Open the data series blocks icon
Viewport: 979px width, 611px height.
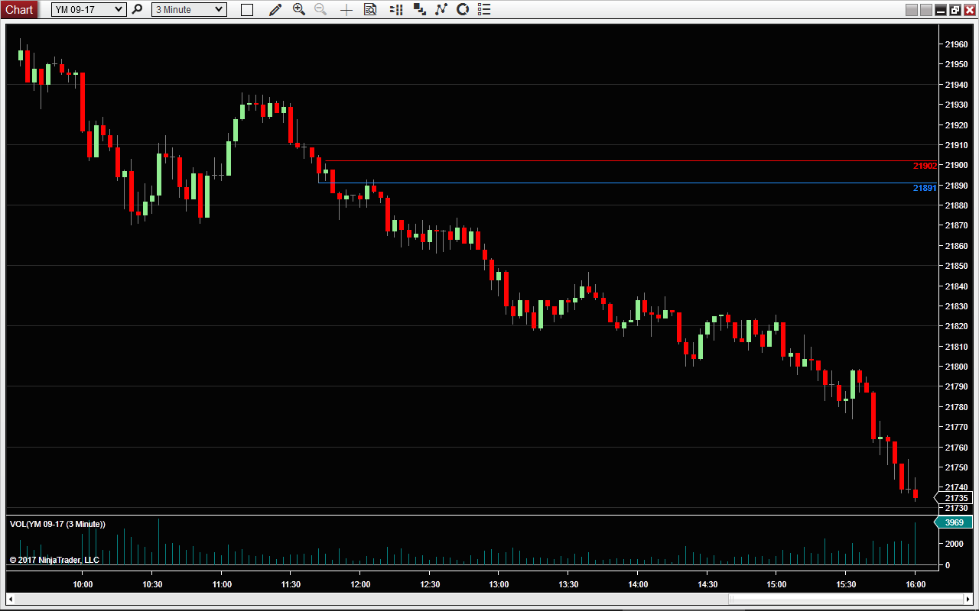[419, 9]
